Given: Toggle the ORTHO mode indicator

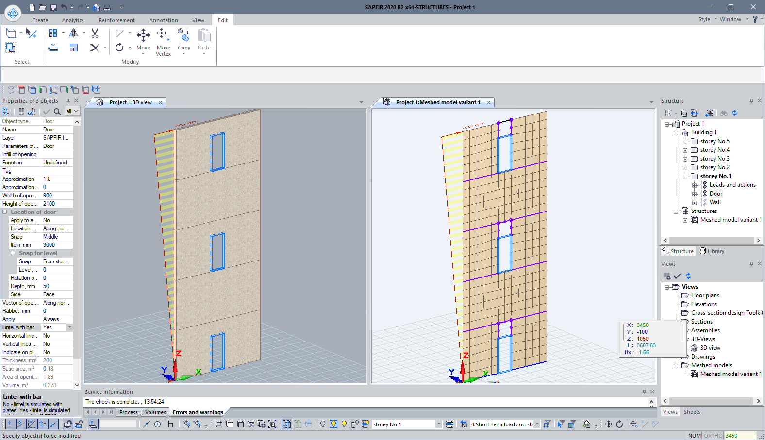Looking at the screenshot, I should click(x=713, y=436).
